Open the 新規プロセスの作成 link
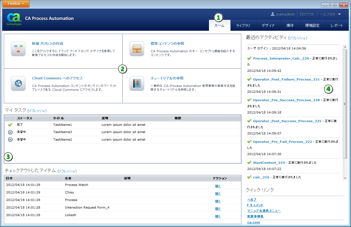This screenshot has width=351, height=227. pos(47,44)
